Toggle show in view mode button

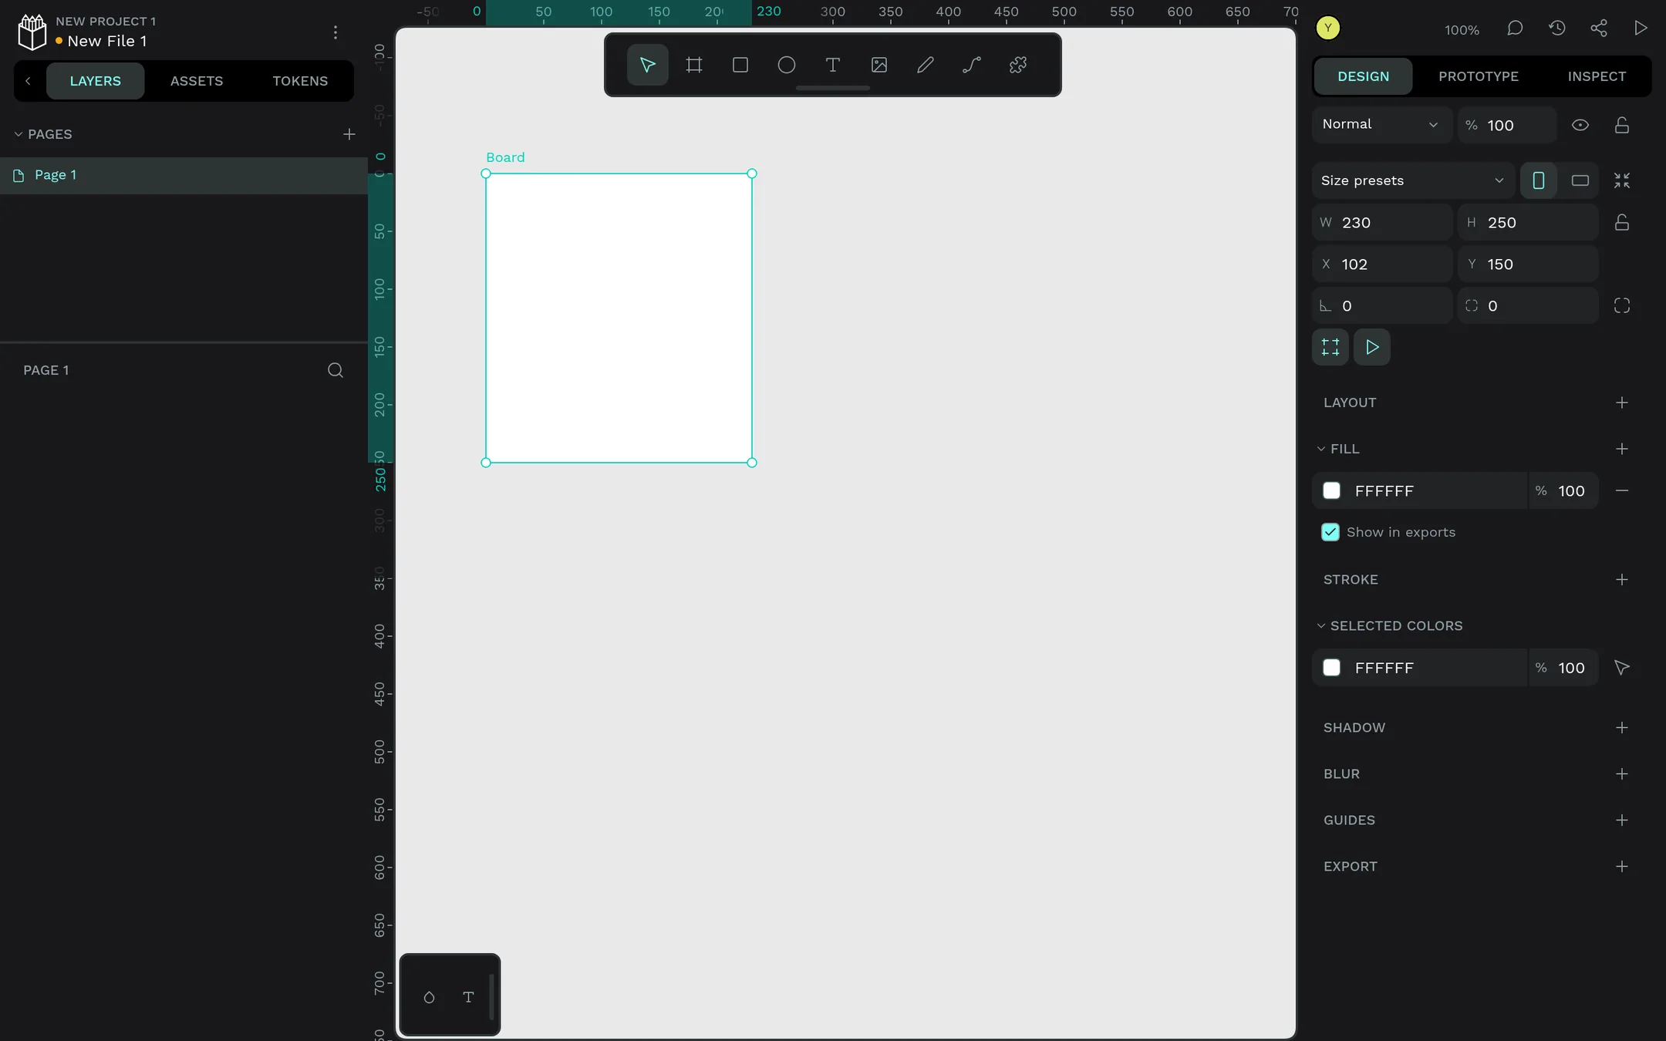[1371, 347]
